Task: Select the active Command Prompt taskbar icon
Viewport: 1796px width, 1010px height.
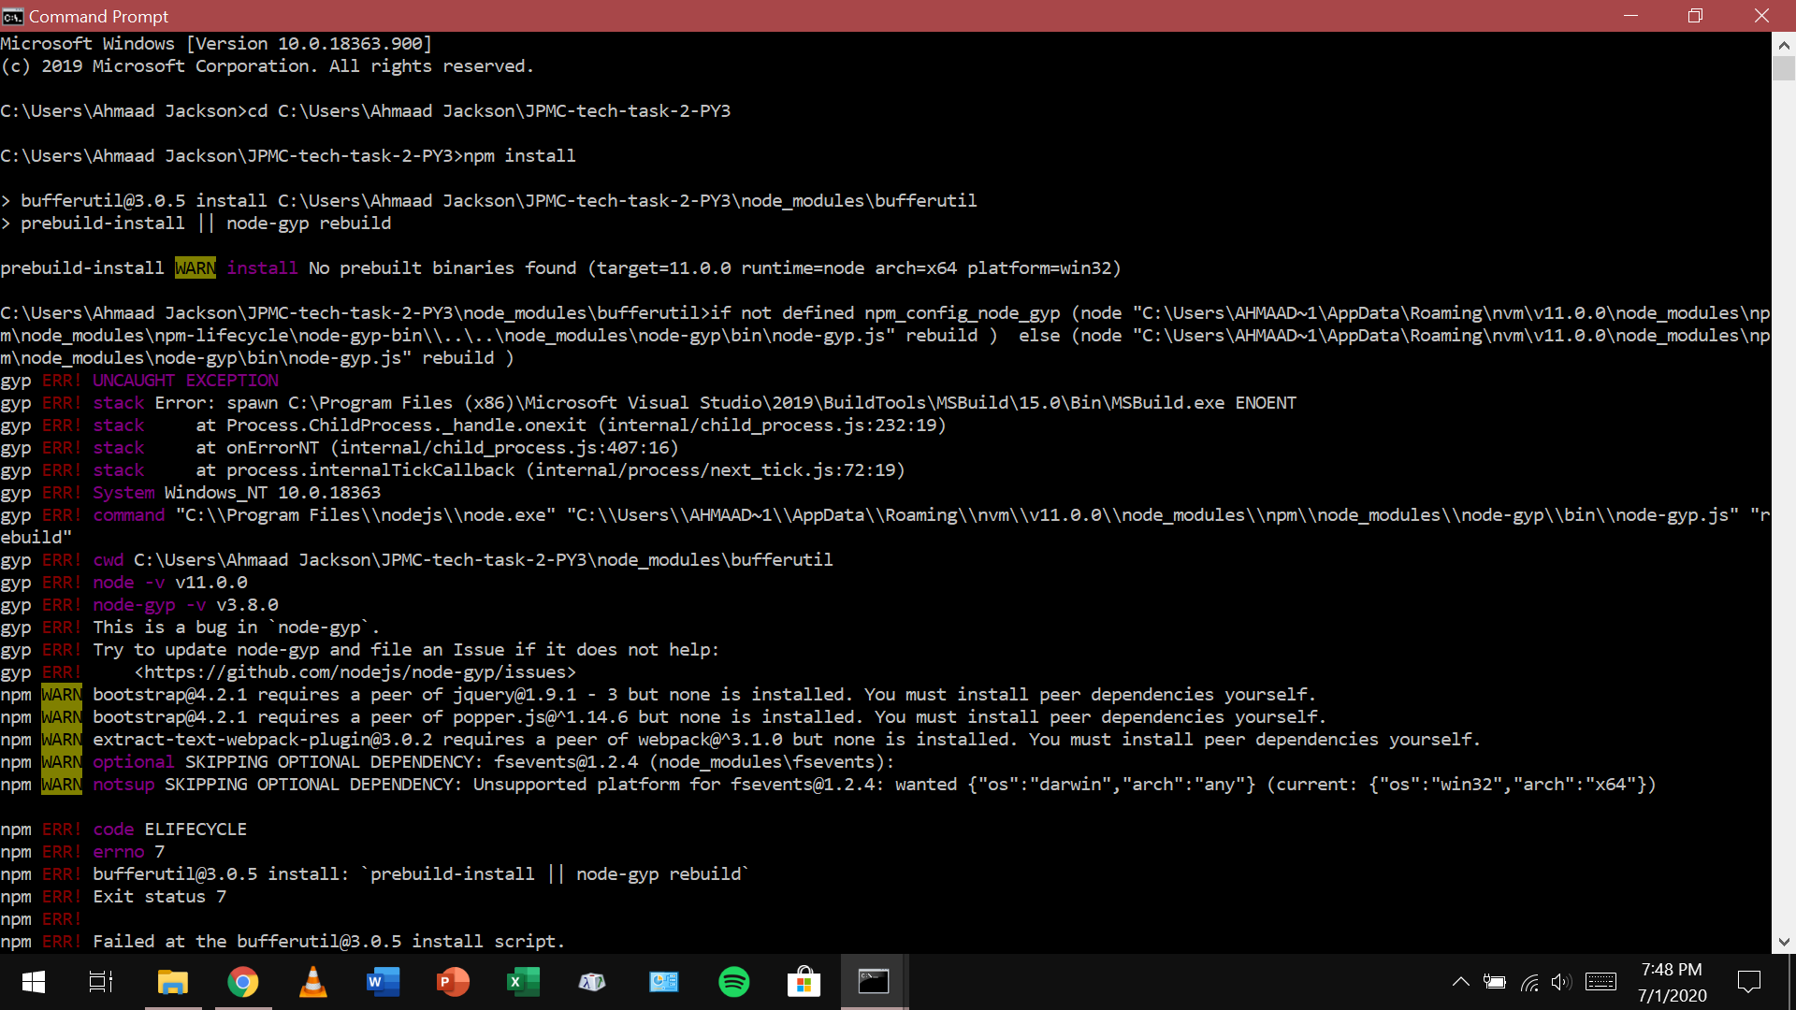Action: [874, 982]
